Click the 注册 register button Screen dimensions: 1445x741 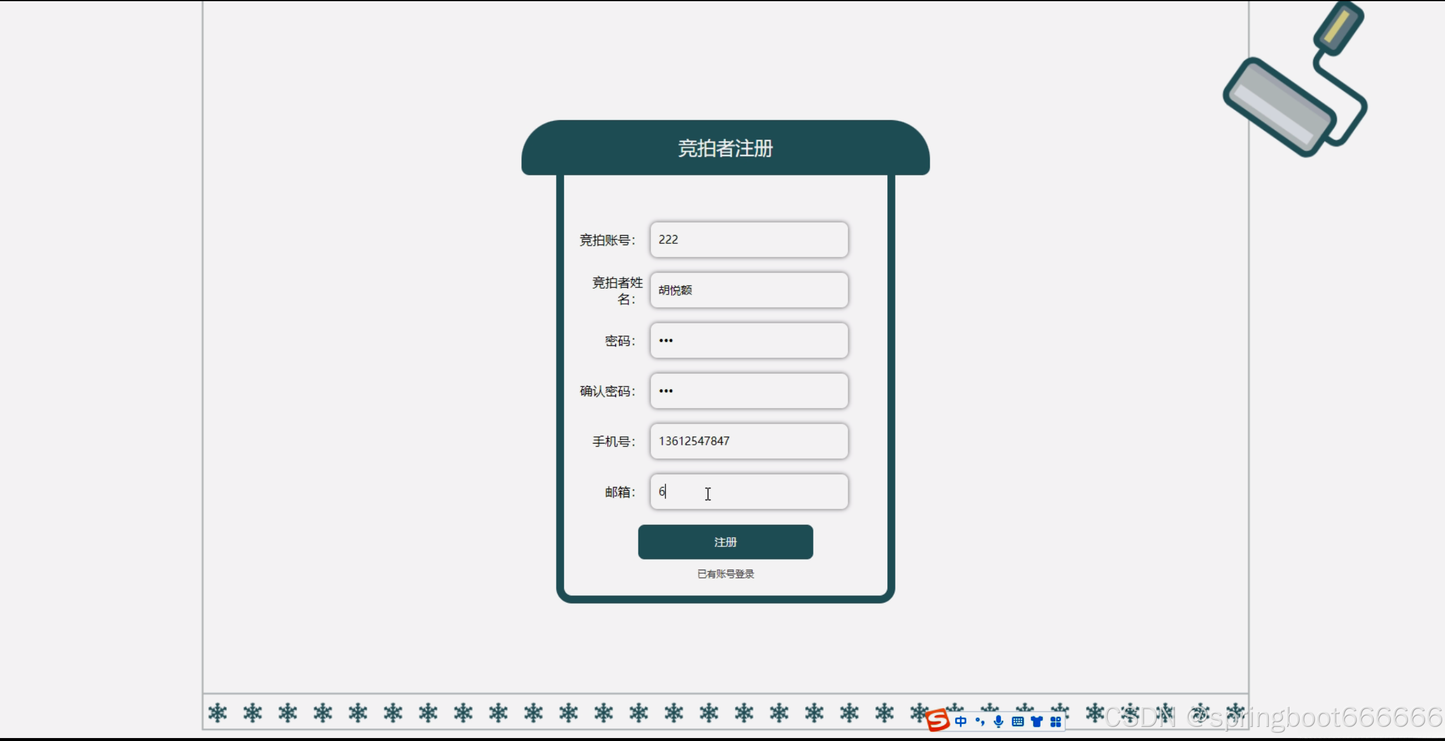725,542
